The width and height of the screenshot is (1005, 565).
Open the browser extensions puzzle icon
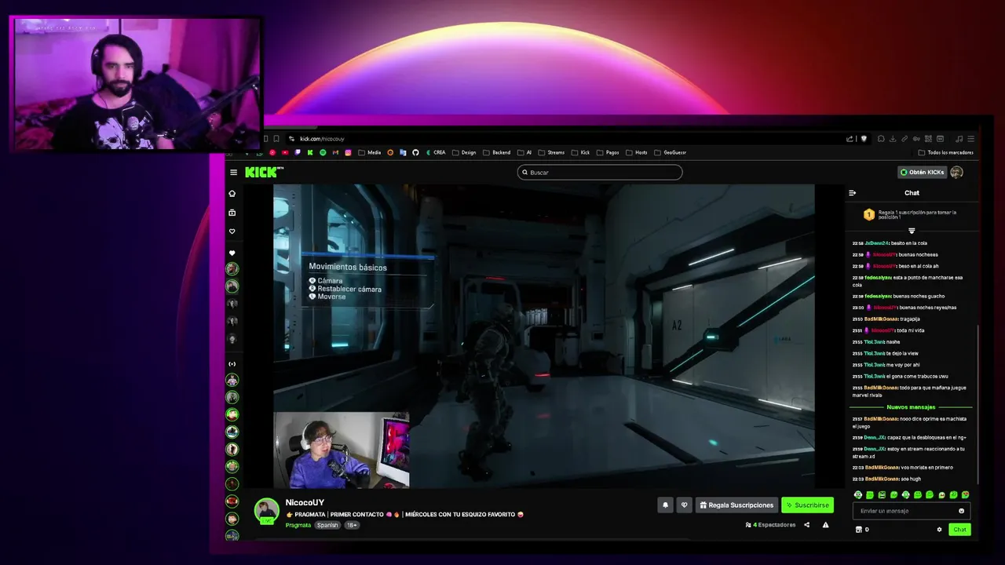[881, 139]
